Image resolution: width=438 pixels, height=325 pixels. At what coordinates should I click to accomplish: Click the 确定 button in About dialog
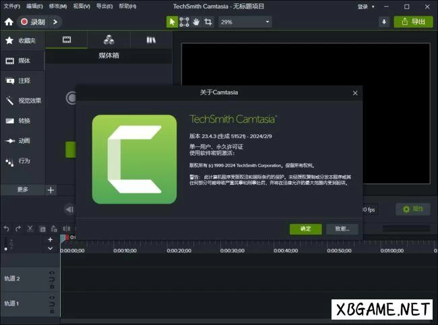[x=305, y=229]
